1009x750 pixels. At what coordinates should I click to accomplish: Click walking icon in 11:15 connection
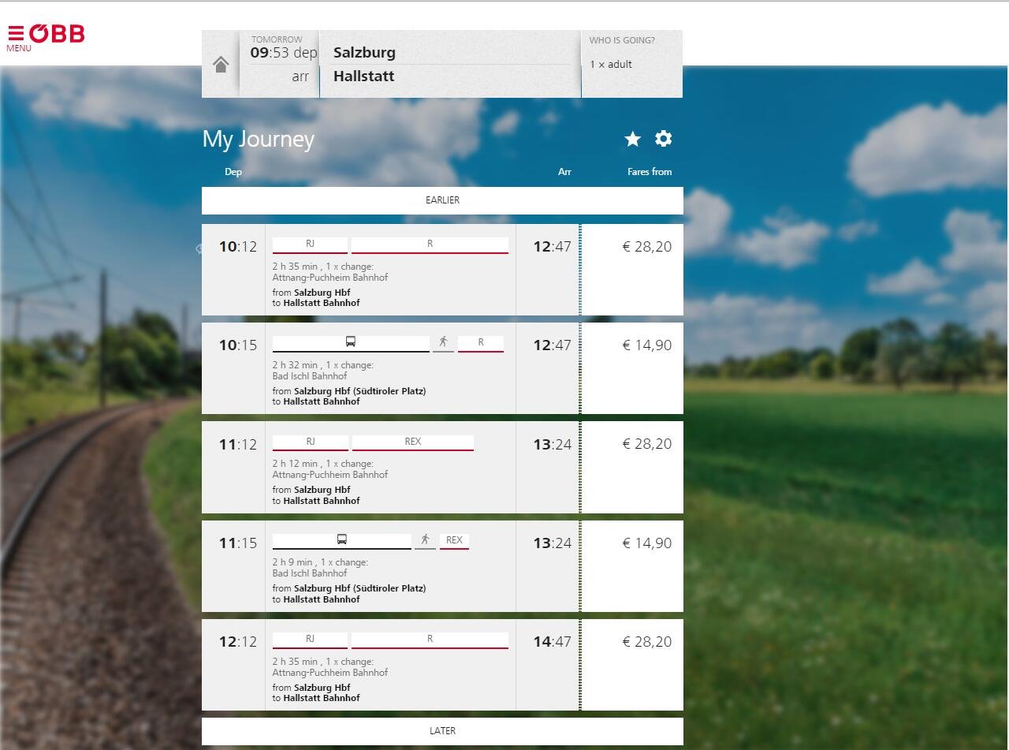coord(425,540)
